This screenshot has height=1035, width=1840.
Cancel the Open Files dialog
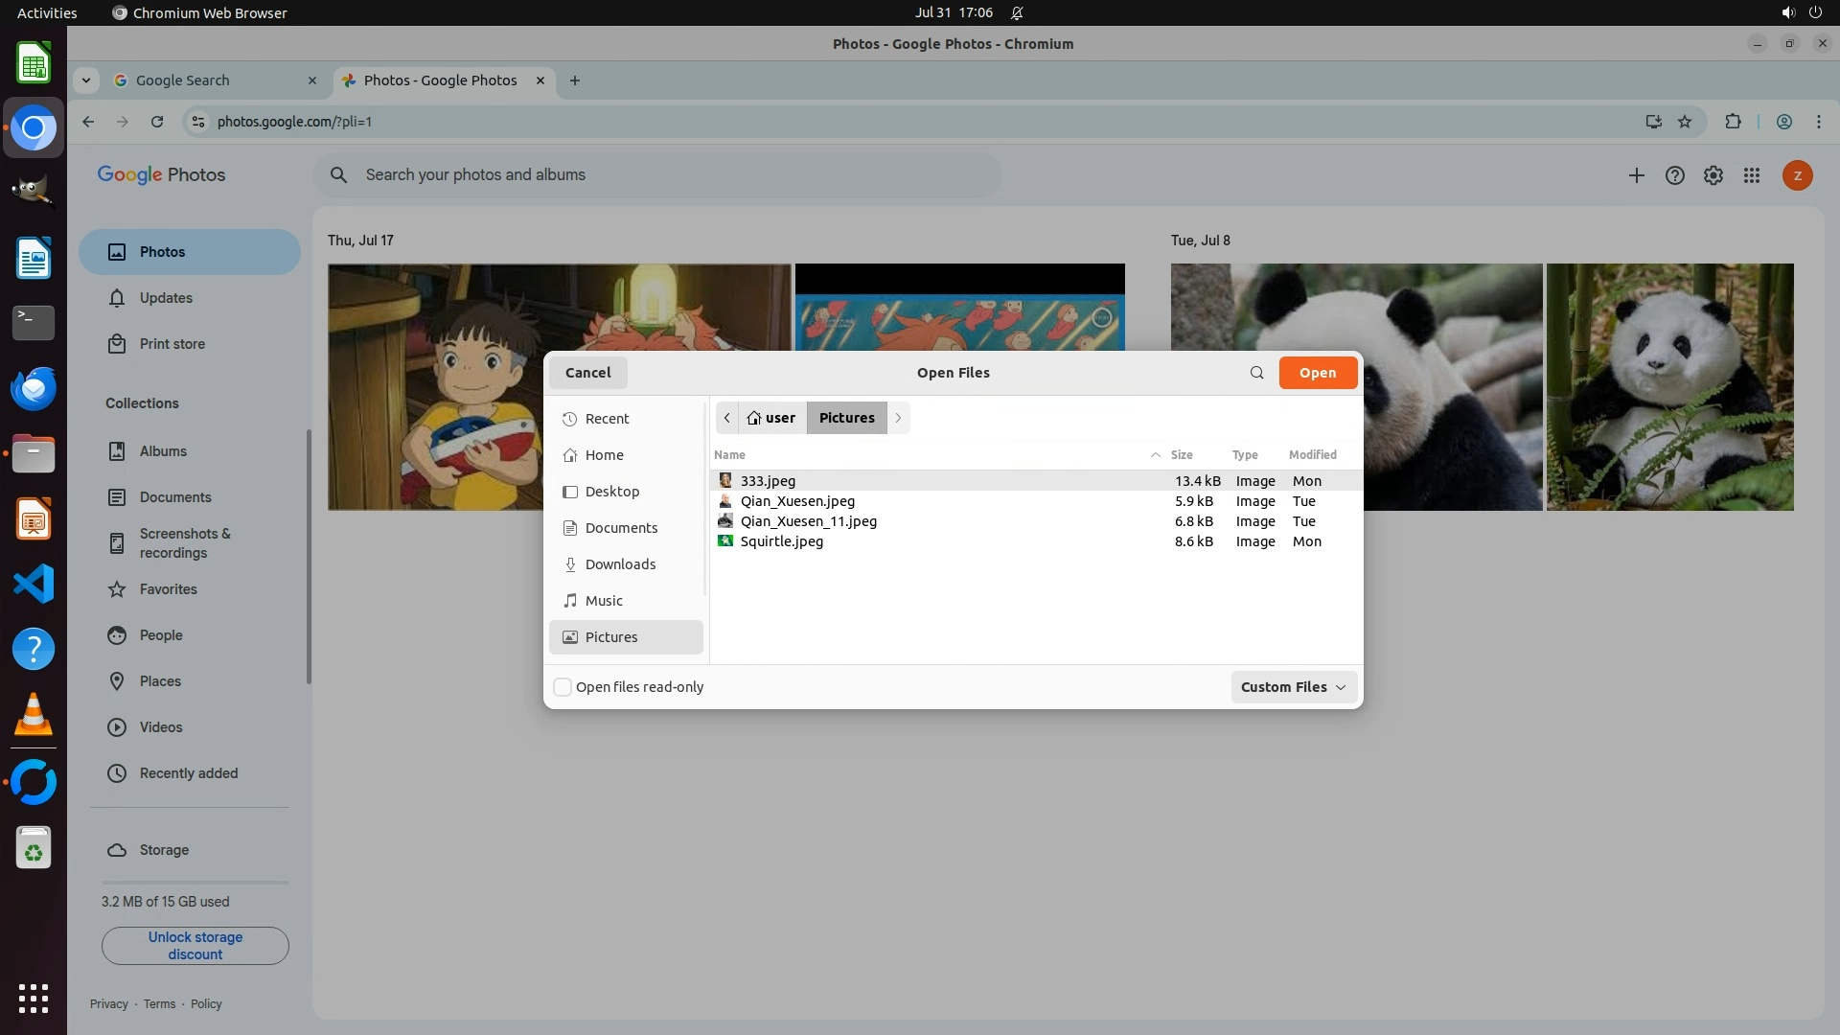587,373
